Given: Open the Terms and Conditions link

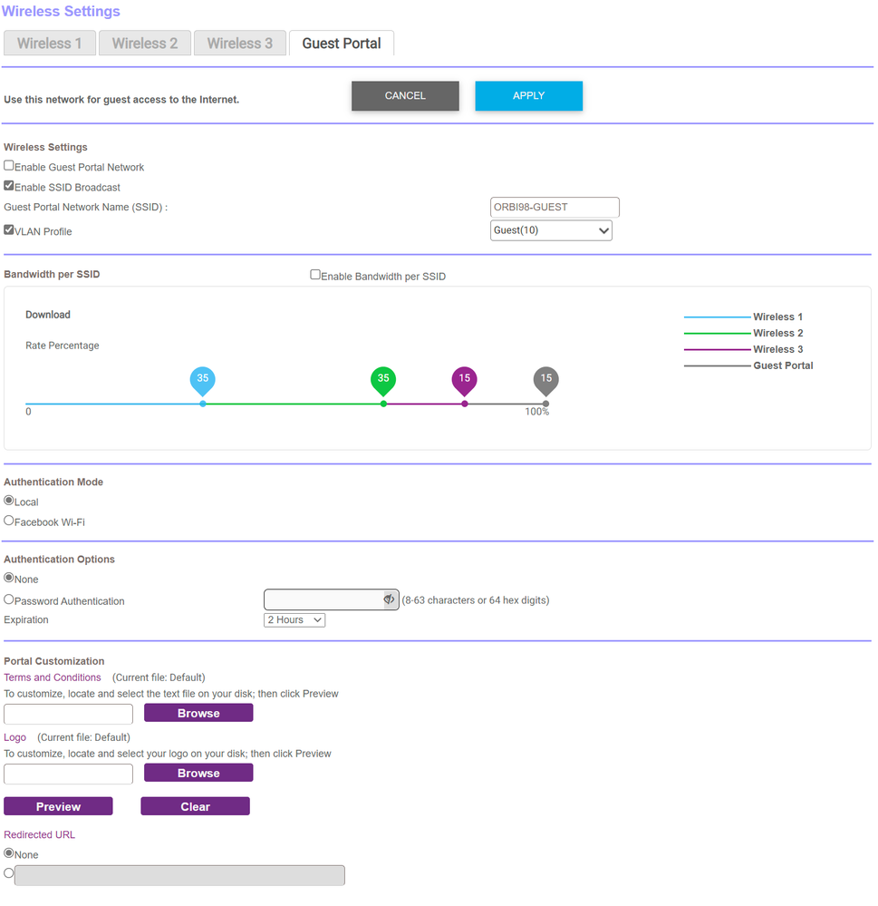Looking at the screenshot, I should tap(53, 677).
